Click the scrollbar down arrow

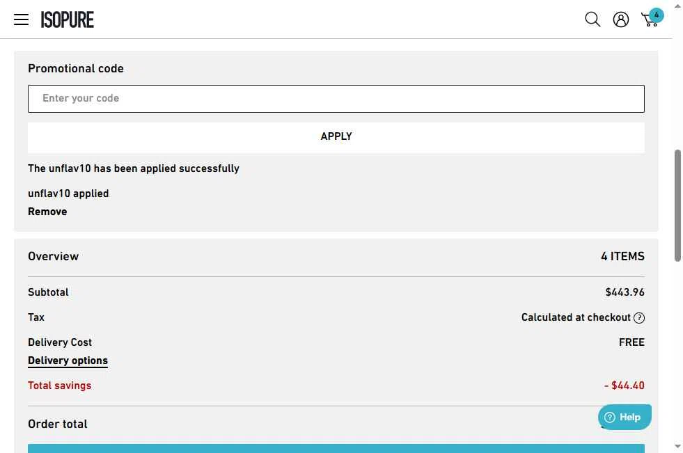pos(677,447)
